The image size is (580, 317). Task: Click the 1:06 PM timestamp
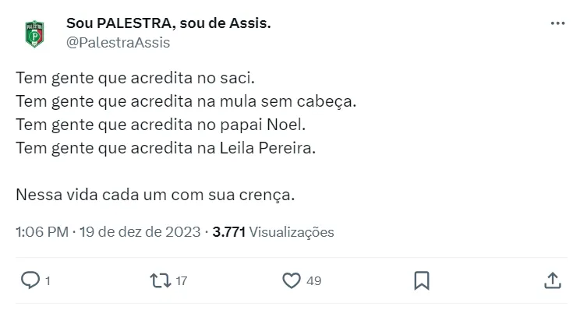[41, 232]
